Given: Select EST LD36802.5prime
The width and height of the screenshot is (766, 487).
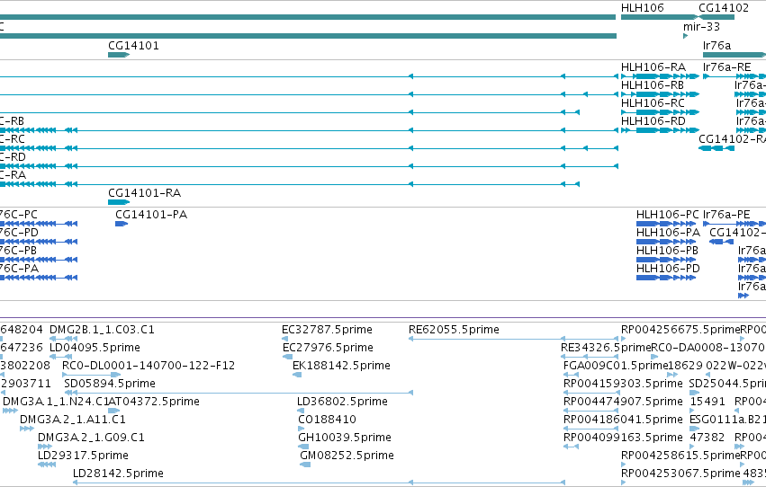Looking at the screenshot, I should [301, 411].
